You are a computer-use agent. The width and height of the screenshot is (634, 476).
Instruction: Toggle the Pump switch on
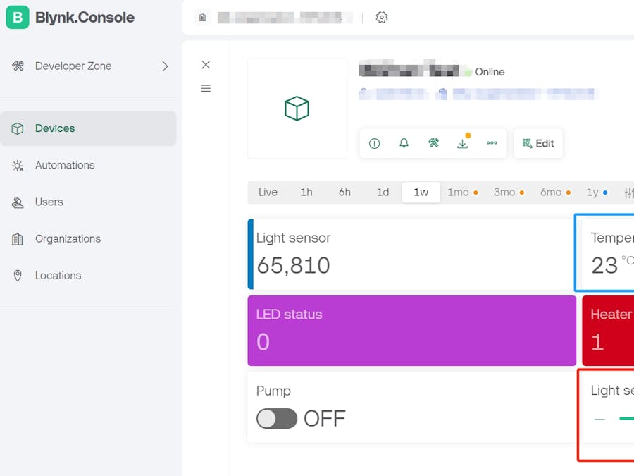276,419
